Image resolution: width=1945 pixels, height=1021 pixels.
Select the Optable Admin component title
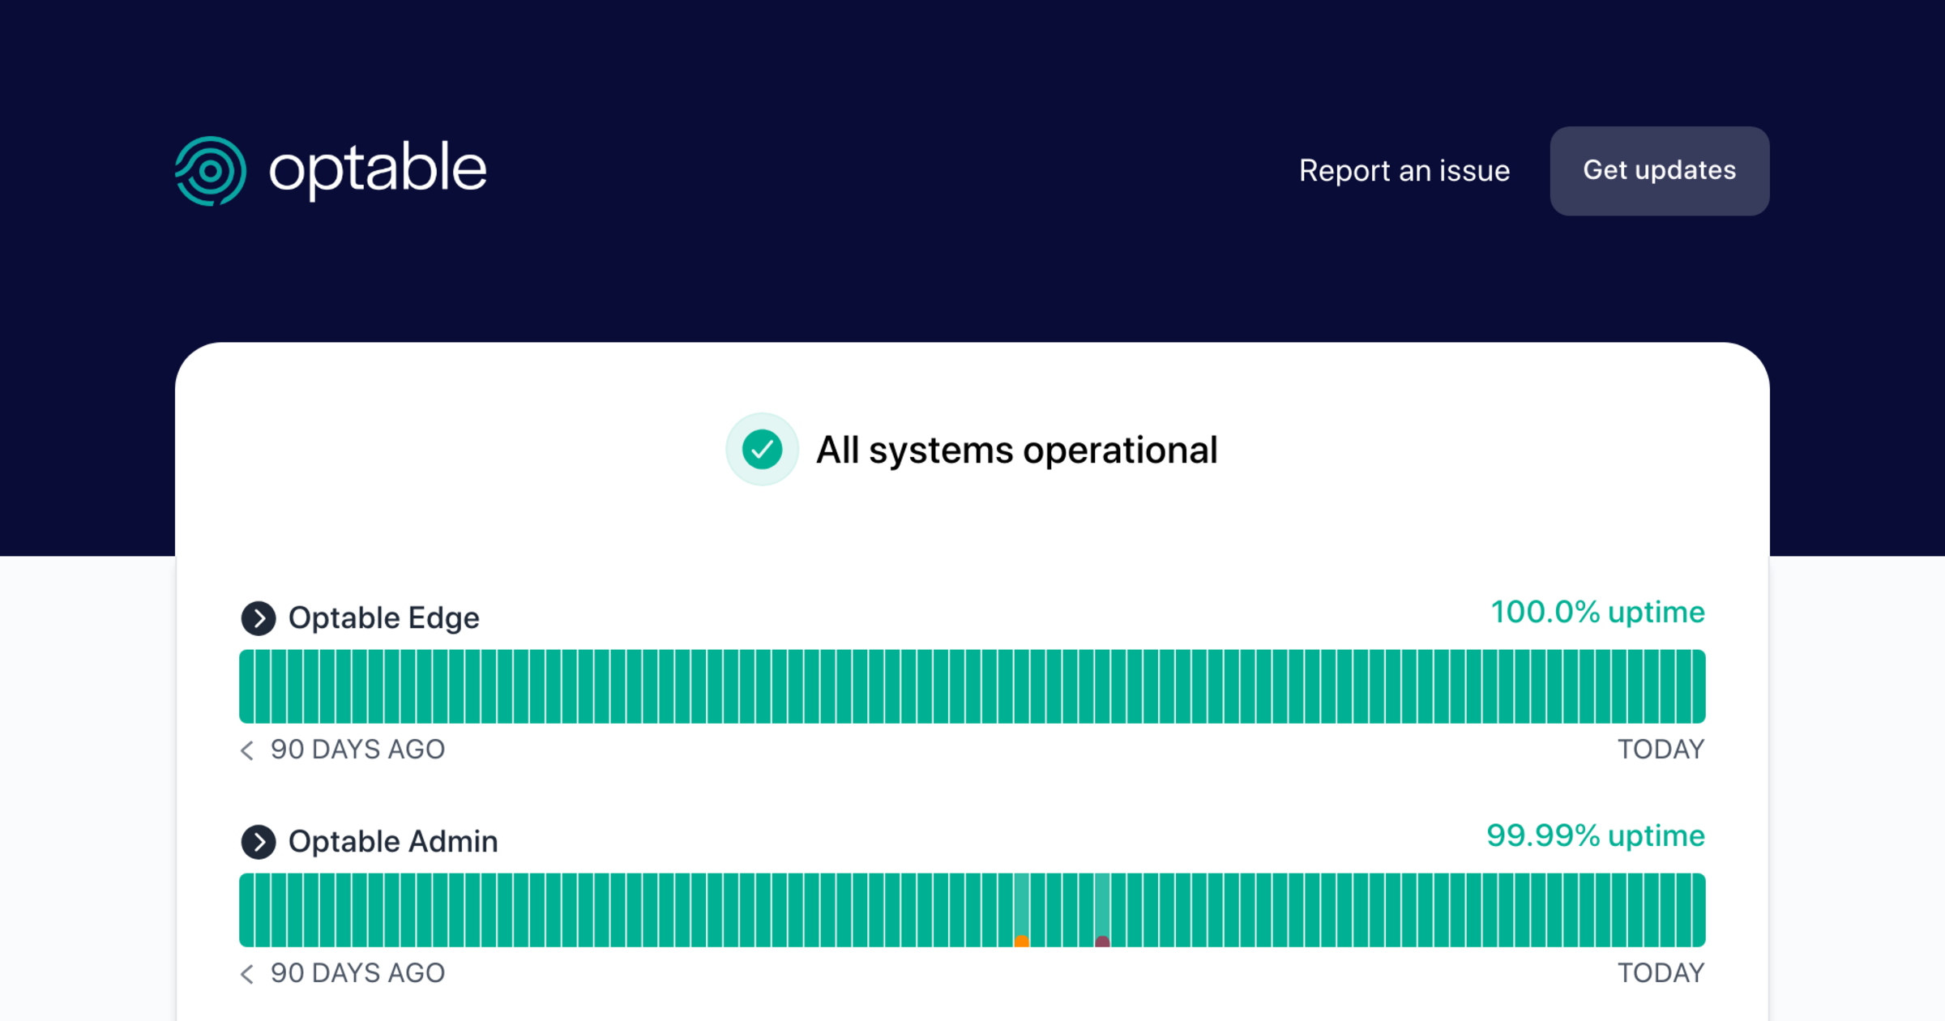pos(393,842)
